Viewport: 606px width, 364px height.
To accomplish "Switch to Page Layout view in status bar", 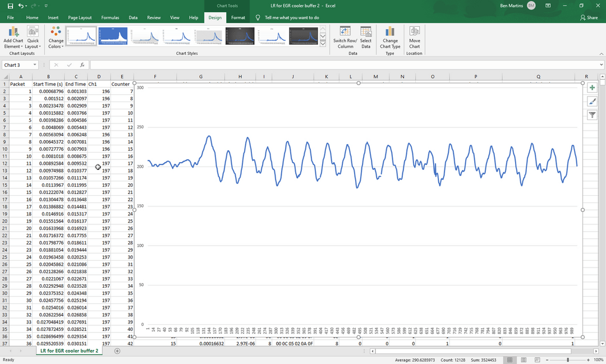I will tap(524, 360).
